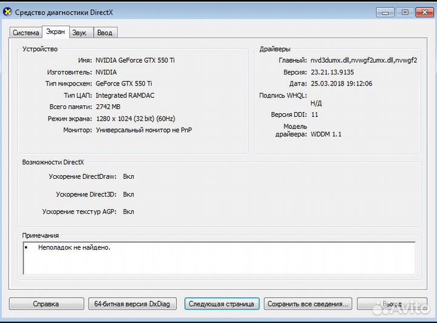Click Сохранить все сведения button
The width and height of the screenshot is (437, 323).
[308, 304]
